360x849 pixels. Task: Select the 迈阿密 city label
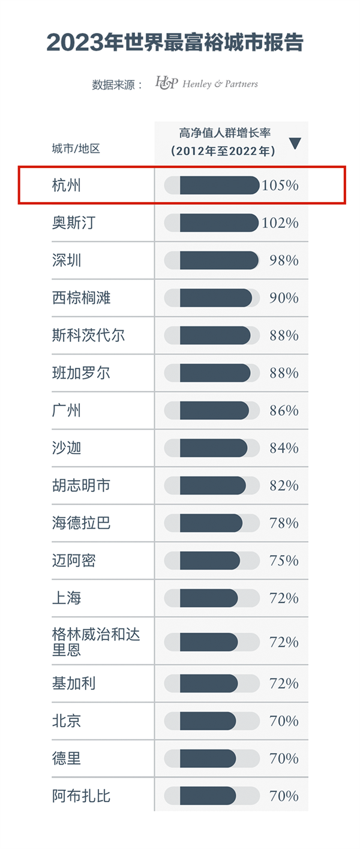click(74, 560)
